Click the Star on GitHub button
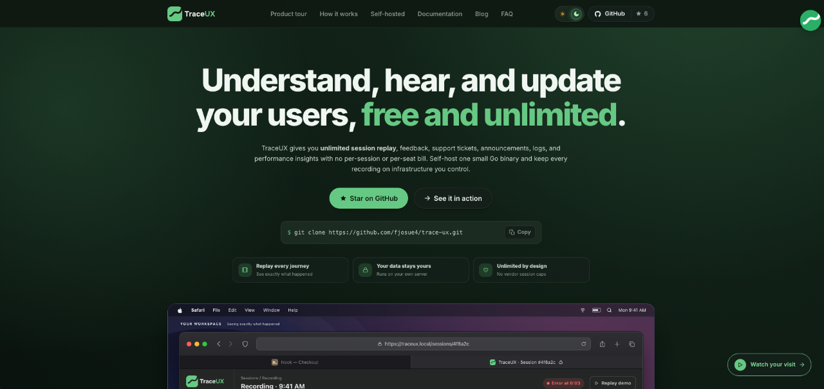Image resolution: width=824 pixels, height=389 pixels. 369,198
